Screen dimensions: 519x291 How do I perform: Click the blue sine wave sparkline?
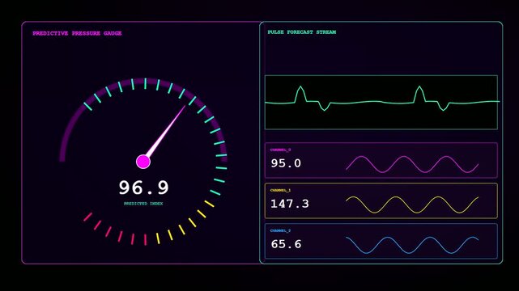(x=412, y=245)
